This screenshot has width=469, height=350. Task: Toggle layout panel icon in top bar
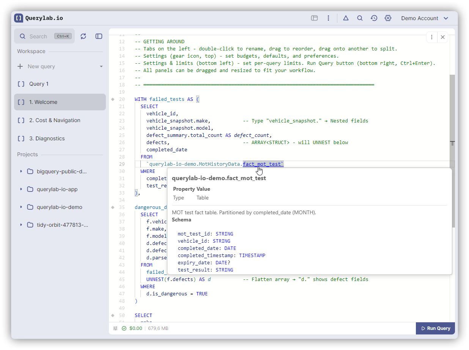314,18
